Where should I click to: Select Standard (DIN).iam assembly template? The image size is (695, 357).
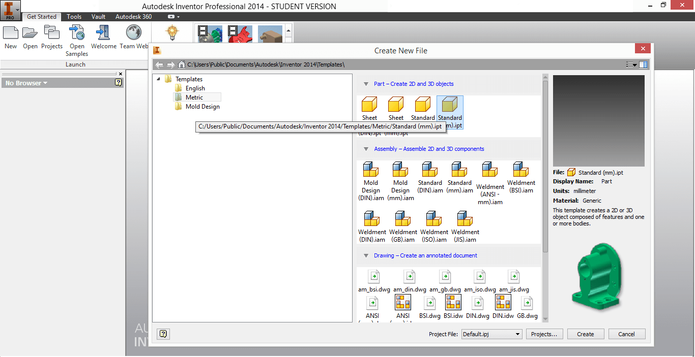pyautogui.click(x=430, y=178)
